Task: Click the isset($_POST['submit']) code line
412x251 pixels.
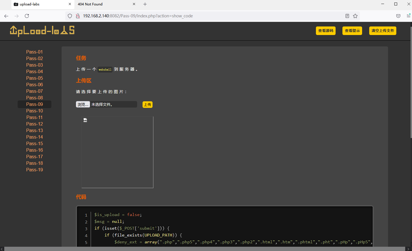Action: click(x=132, y=228)
